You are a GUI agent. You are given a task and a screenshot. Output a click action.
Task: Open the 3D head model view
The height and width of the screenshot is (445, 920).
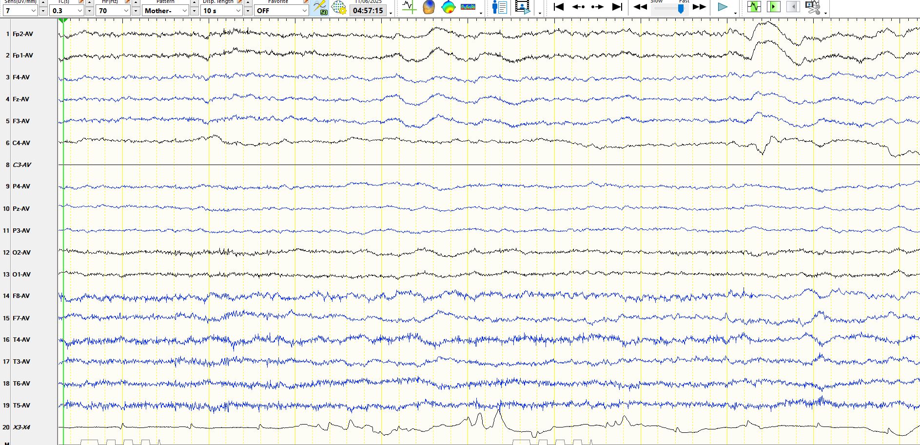pos(429,7)
